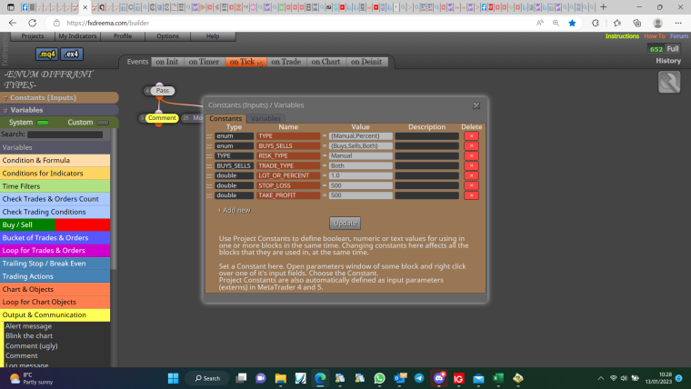Image resolution: width=691 pixels, height=389 pixels.
Task: Edit the TAKE_PROFIT value field
Action: point(360,195)
